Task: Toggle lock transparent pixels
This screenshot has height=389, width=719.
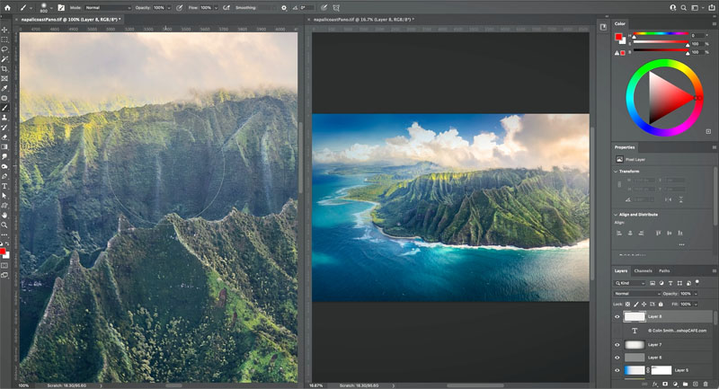Action: (627, 305)
